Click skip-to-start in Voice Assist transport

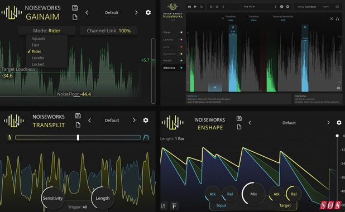click(189, 7)
